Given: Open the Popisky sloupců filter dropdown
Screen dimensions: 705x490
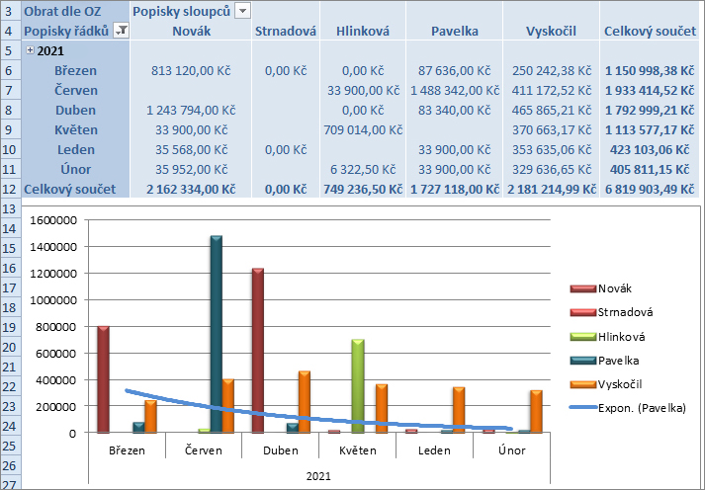Looking at the screenshot, I should (x=242, y=11).
